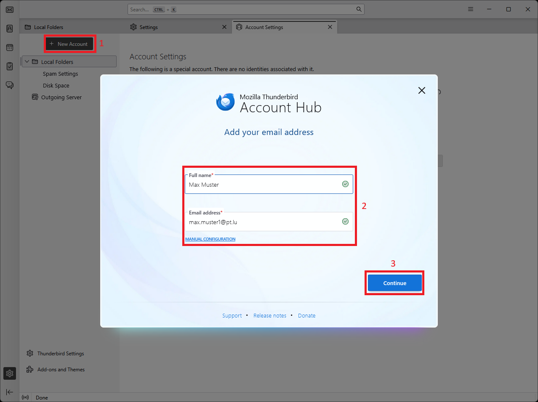The width and height of the screenshot is (538, 402).
Task: Collapse the spaces toolbar arrow icon
Action: pos(10,392)
